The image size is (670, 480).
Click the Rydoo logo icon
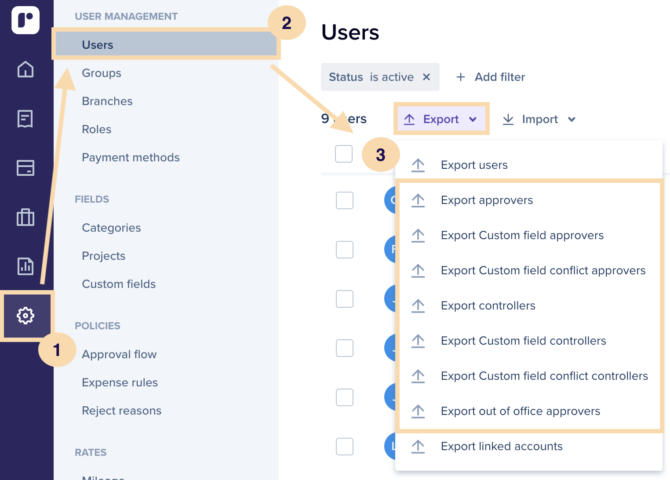pyautogui.click(x=25, y=20)
